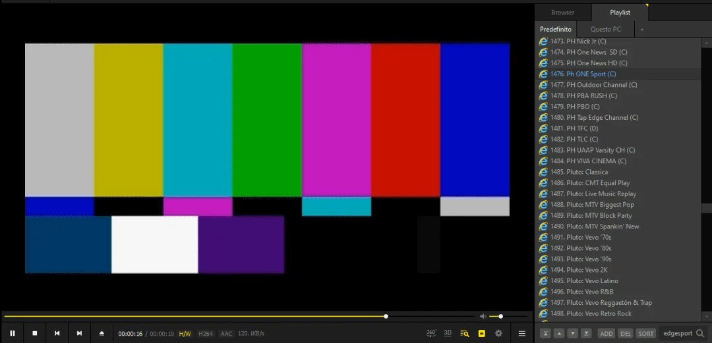Select 1488. Pluto: MTV Biggest Pop
The width and height of the screenshot is (712, 343).
pyautogui.click(x=618, y=205)
